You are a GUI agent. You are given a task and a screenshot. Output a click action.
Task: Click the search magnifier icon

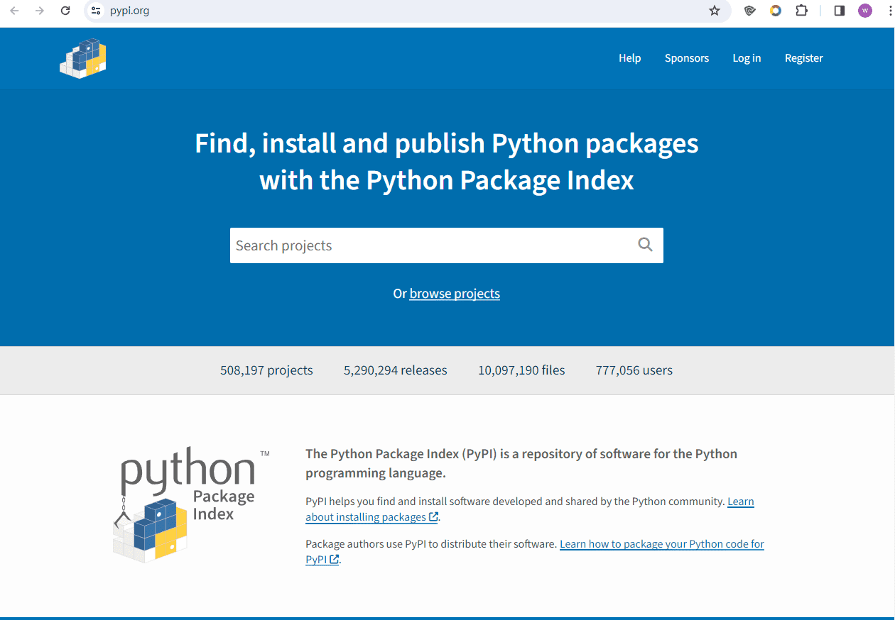click(x=645, y=245)
